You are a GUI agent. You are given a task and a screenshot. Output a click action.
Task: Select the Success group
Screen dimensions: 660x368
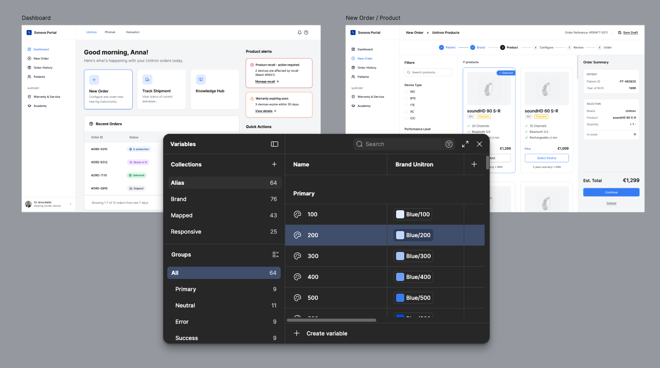[224, 338]
